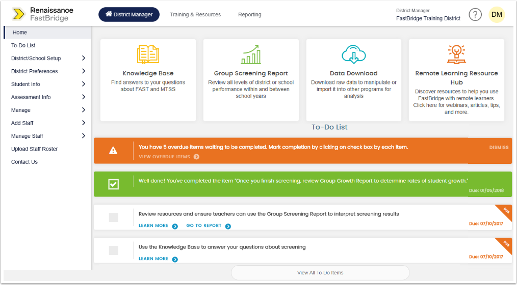517x285 pixels.
Task: Click the Renaissance FastBridge logo icon
Action: coord(19,14)
